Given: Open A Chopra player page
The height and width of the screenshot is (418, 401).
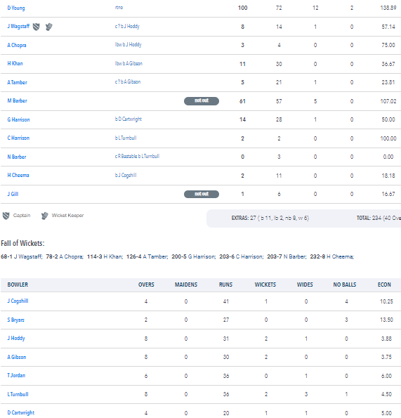Looking at the screenshot, I should 17,45.
